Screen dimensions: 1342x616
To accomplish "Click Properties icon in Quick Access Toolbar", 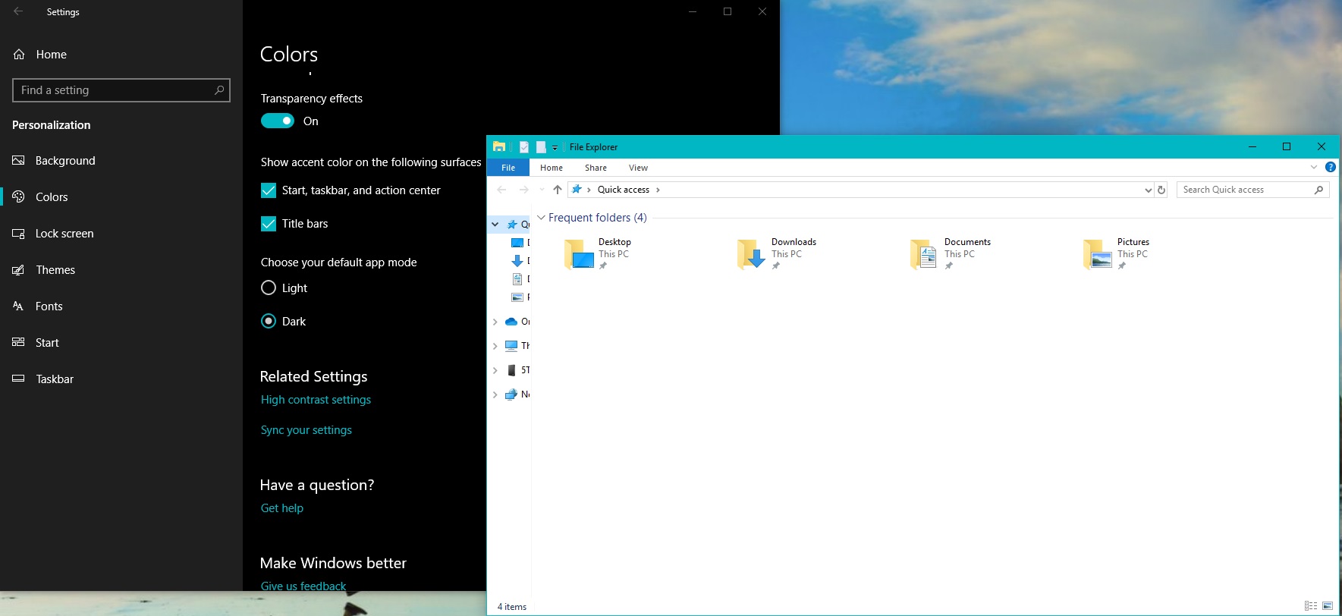I will point(523,146).
